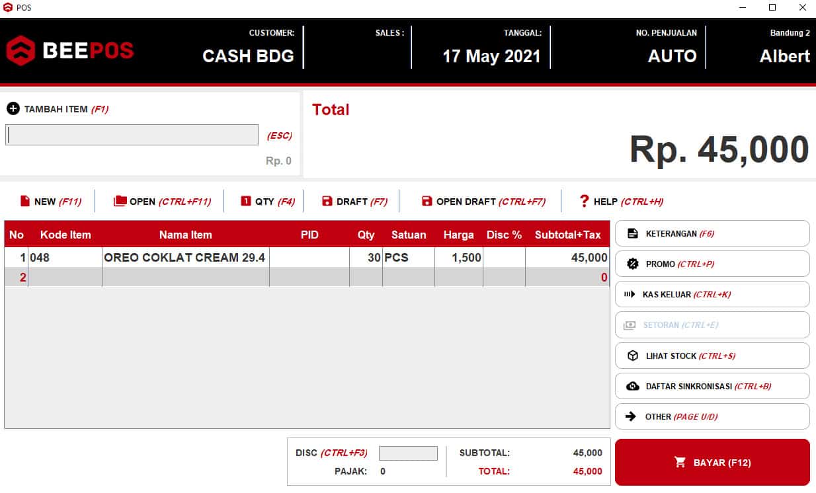
Task: Click the LIHAT STOCK box icon
Action: (x=632, y=356)
